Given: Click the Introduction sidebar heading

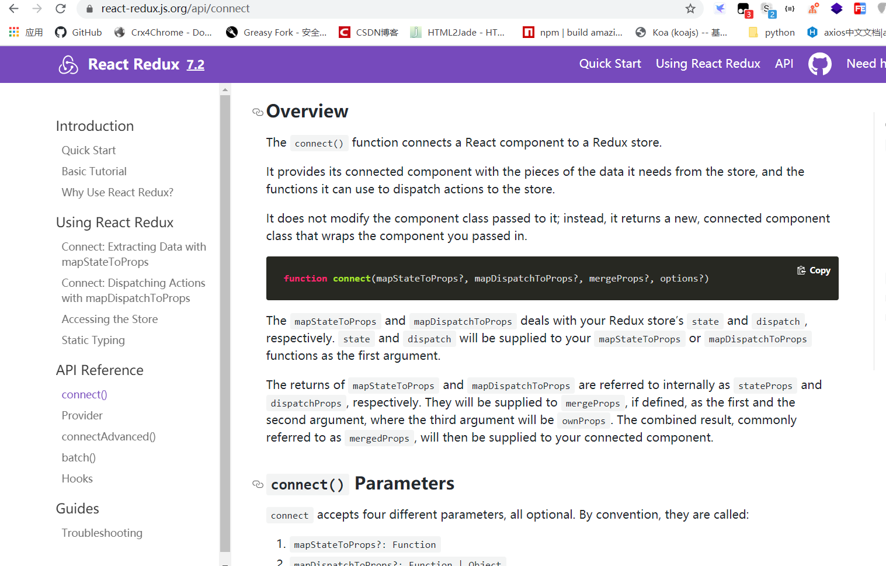Looking at the screenshot, I should 95,126.
